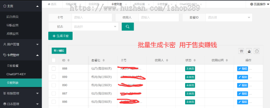Click the 未使用 status of ID 888
Image resolution: width=270 pixels, height=108 pixels.
[190, 69]
